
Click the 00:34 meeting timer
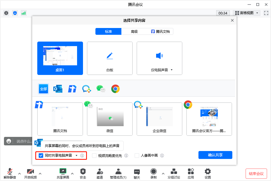(x=223, y=13)
